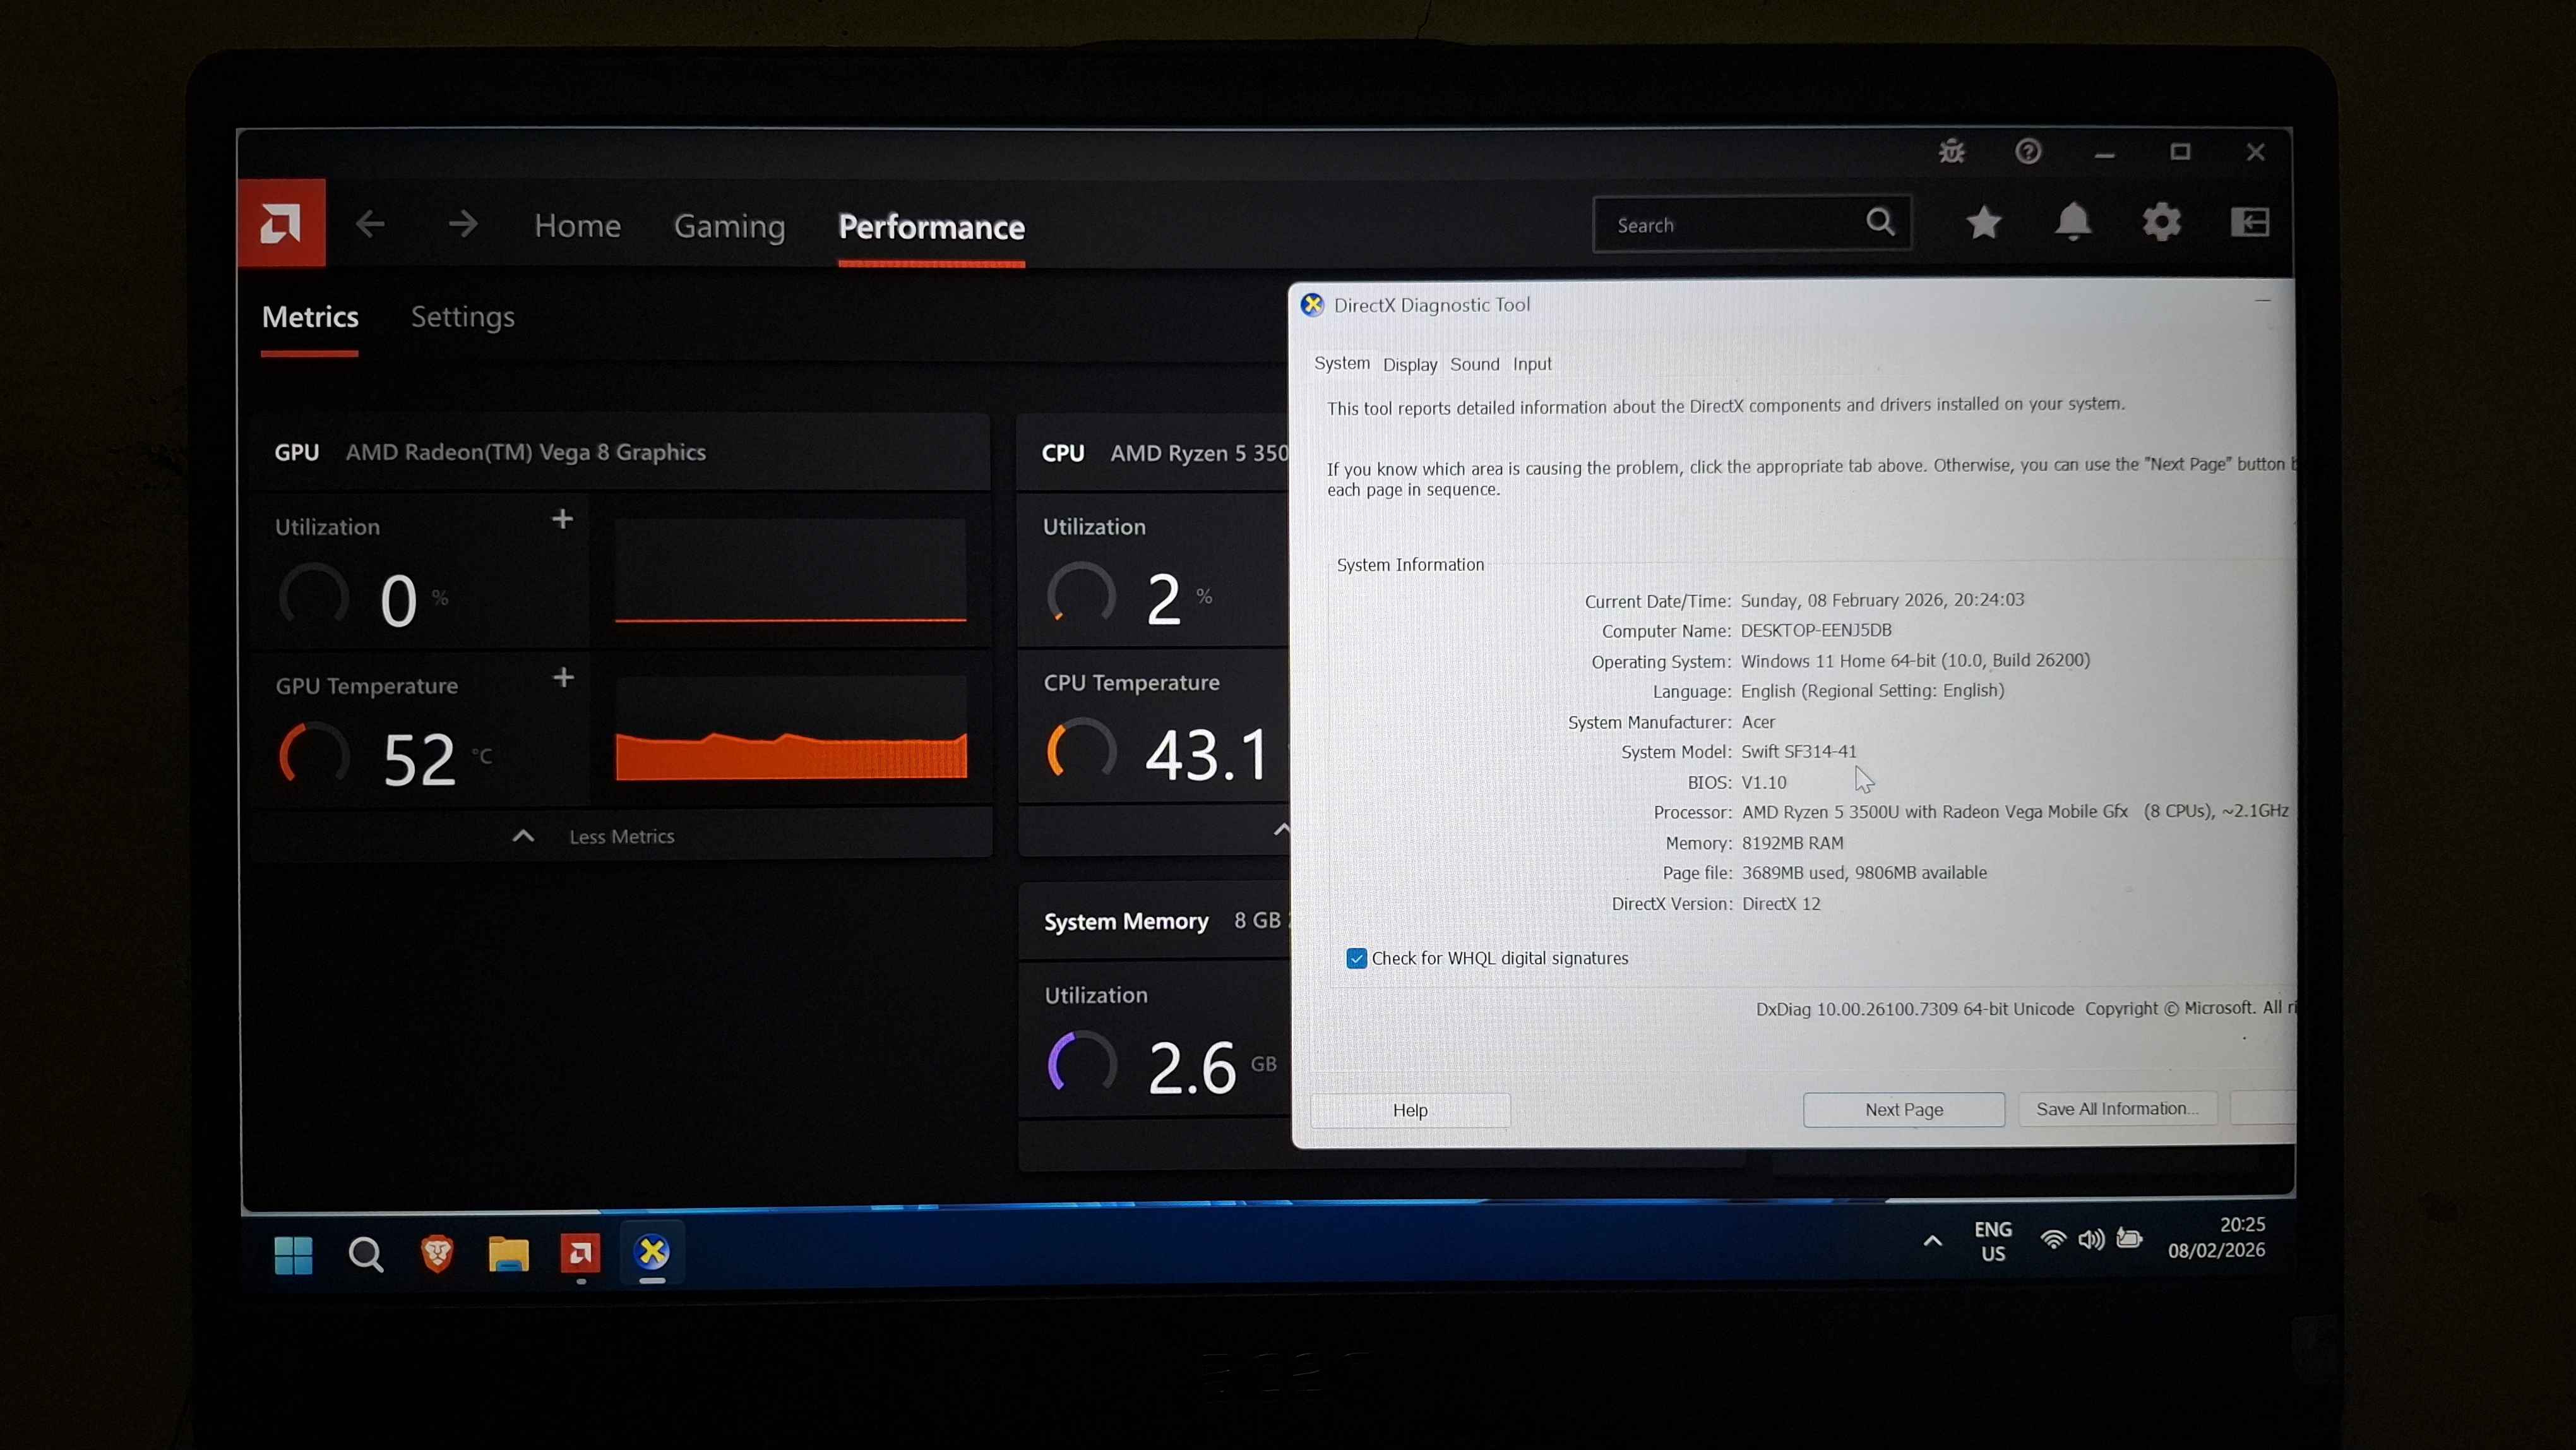Add GPU Utilization metric with plus icon
The image size is (2576, 1450).
coord(563,519)
